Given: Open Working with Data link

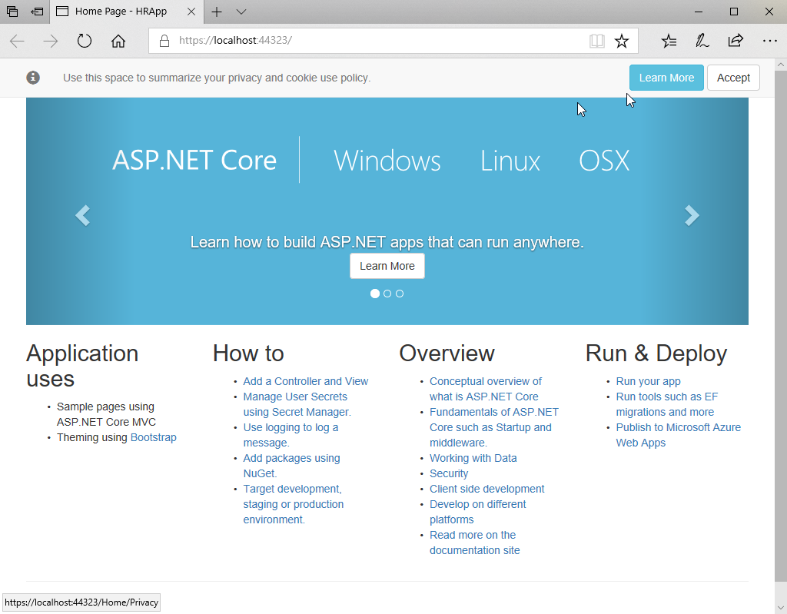Looking at the screenshot, I should pos(473,458).
